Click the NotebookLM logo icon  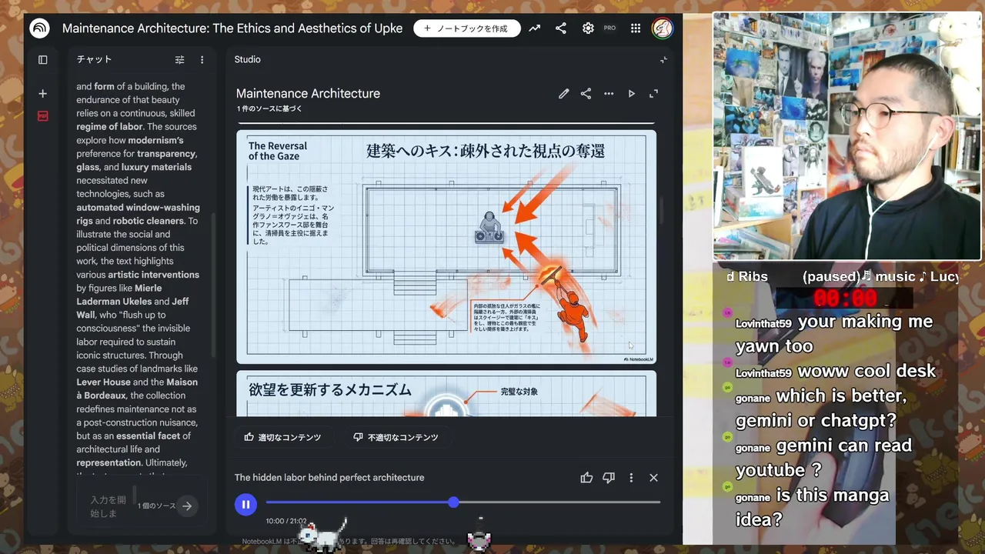(39, 28)
